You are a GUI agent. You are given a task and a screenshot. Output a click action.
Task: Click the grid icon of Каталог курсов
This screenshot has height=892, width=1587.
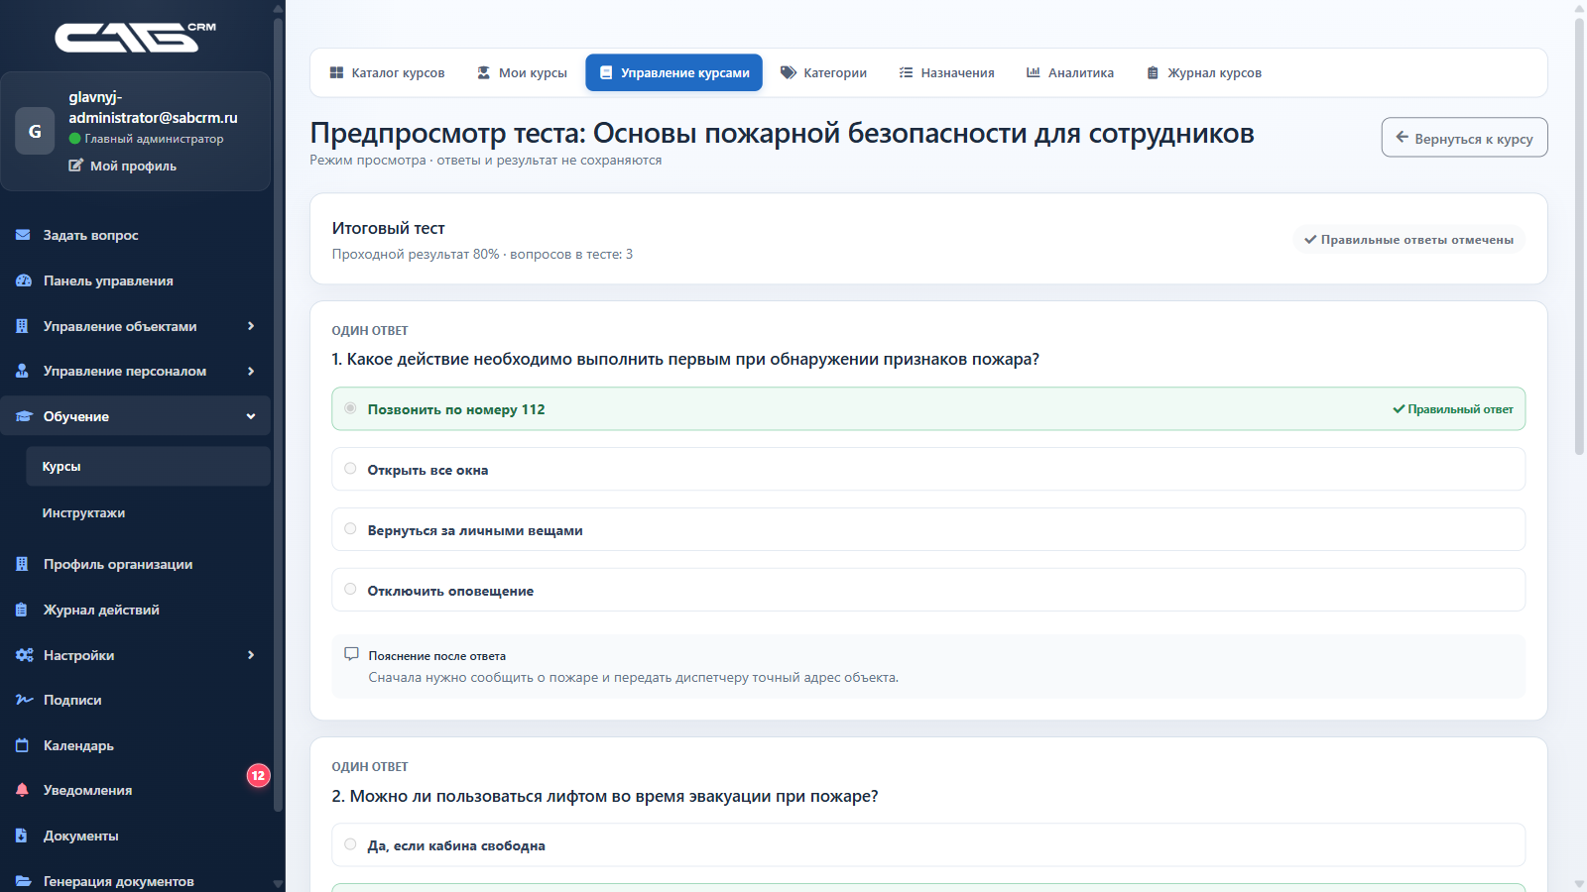coord(336,72)
